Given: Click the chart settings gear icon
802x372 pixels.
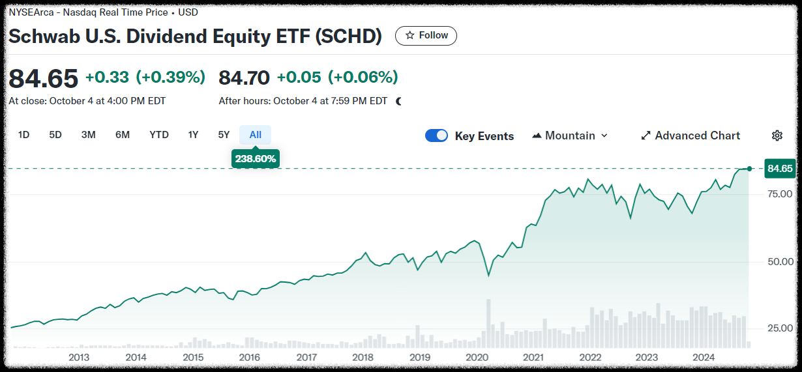Looking at the screenshot, I should pyautogui.click(x=777, y=136).
